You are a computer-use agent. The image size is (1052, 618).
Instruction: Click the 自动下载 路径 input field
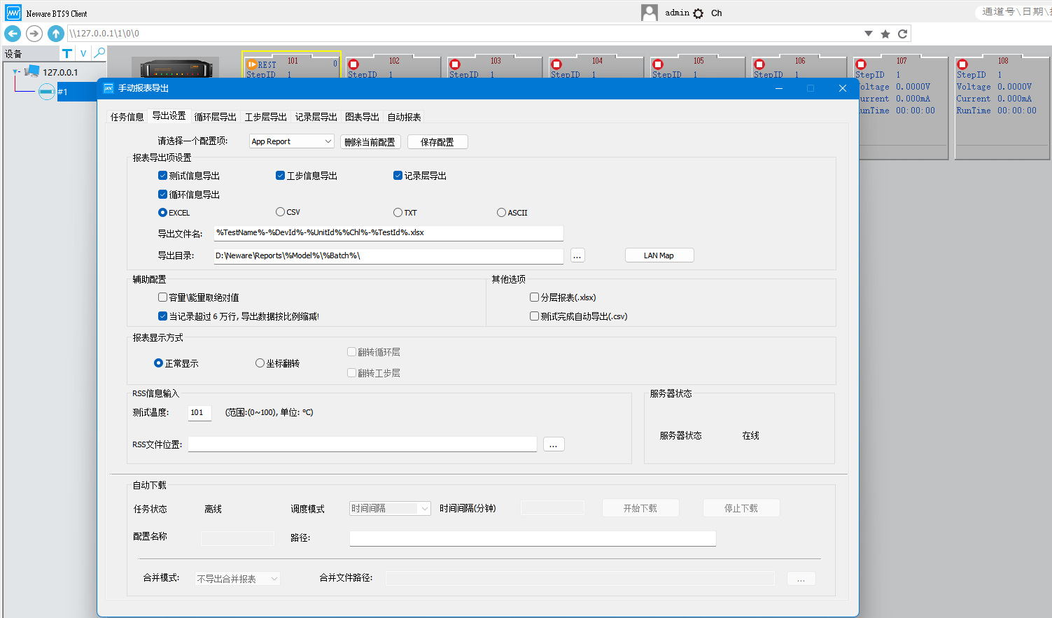533,538
